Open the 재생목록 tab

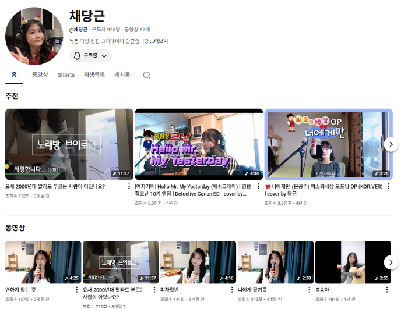[94, 75]
